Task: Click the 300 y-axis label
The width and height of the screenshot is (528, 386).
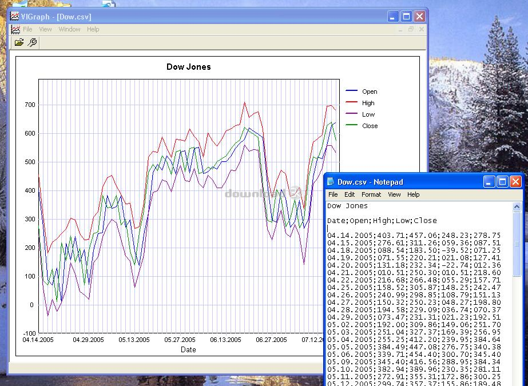Action: pyautogui.click(x=30, y=219)
